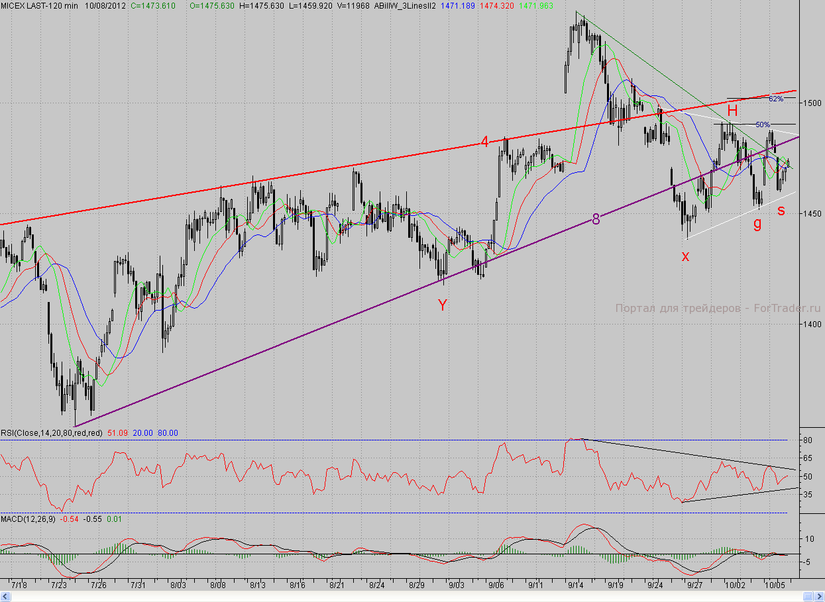Click the '9/11' date axis label
The height and width of the screenshot is (602, 825).
pos(536,585)
